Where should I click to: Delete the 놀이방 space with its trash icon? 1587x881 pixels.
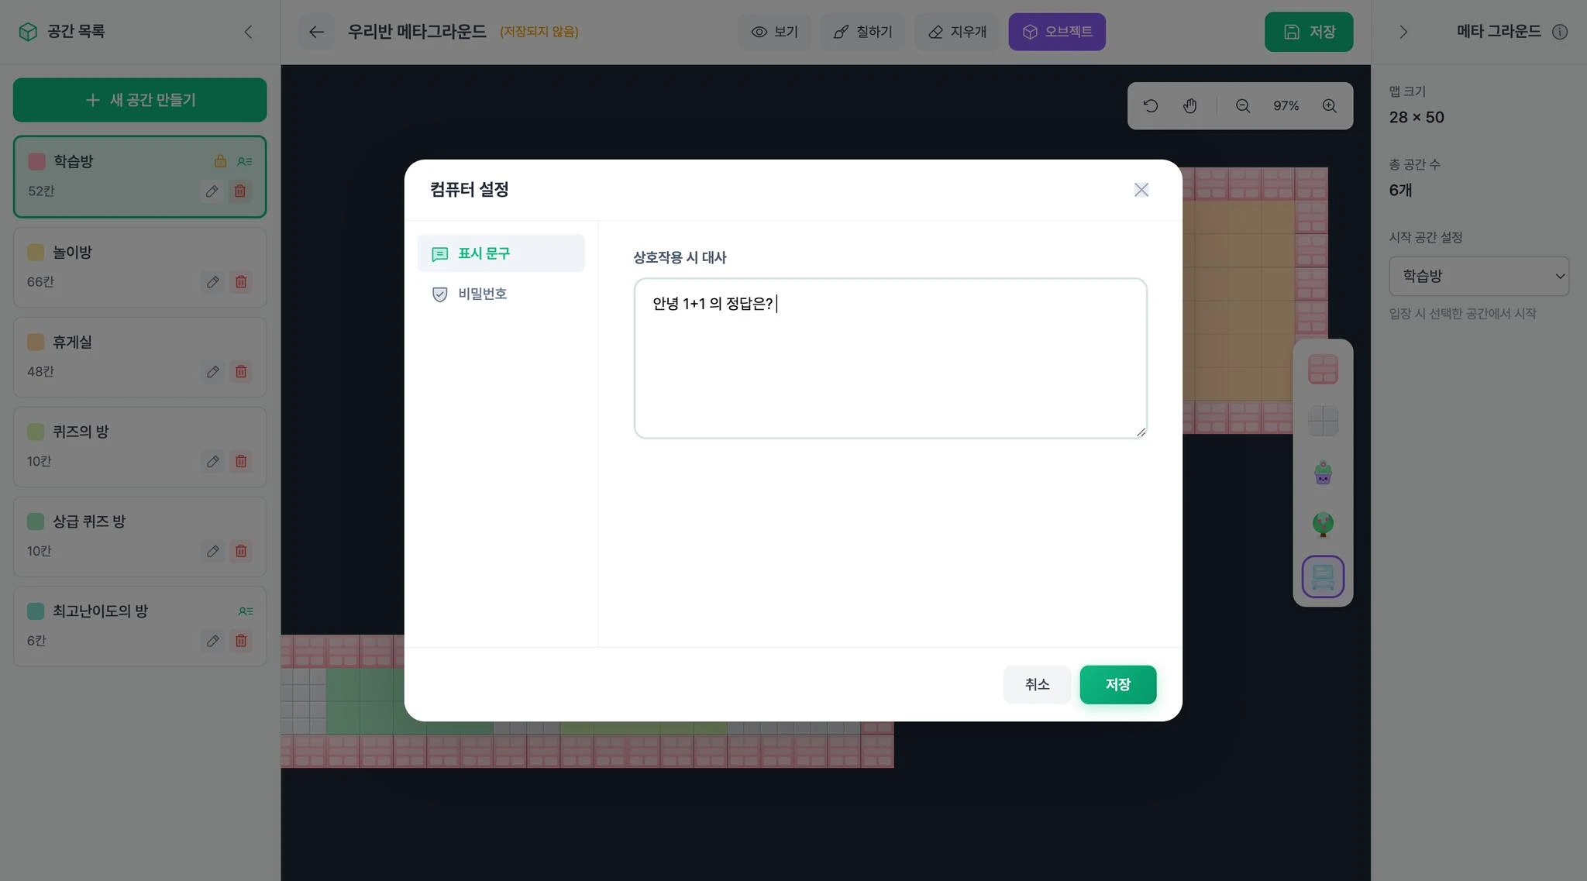click(x=241, y=282)
